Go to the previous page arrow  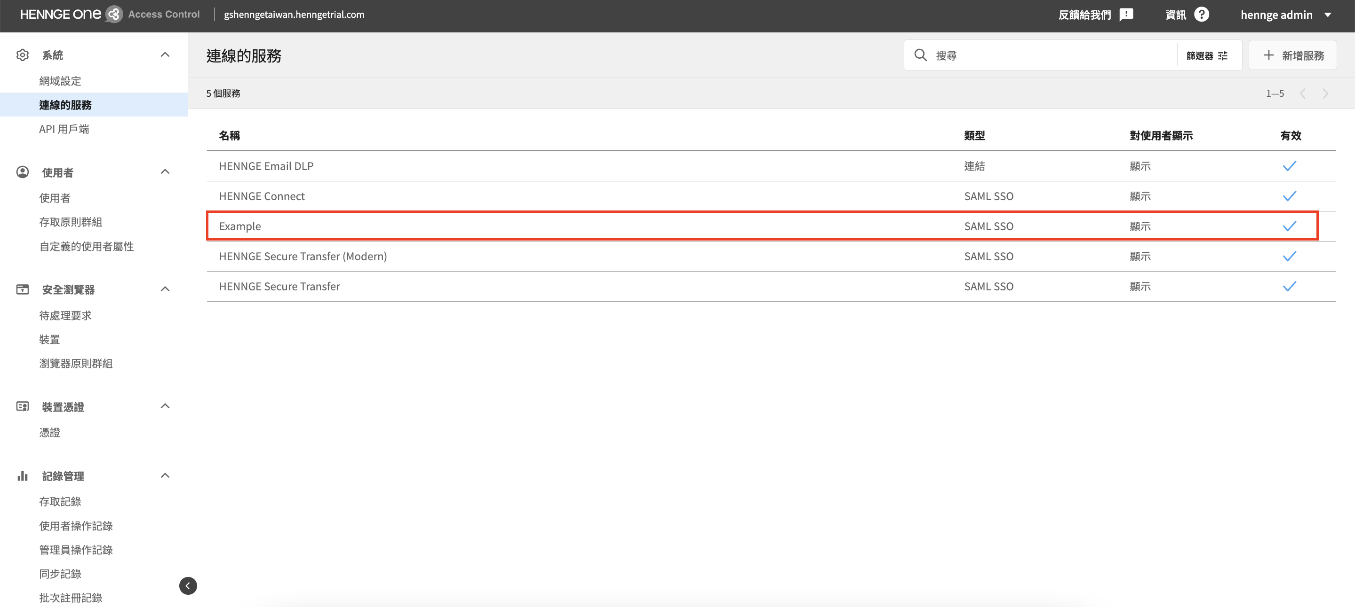[x=1303, y=93]
